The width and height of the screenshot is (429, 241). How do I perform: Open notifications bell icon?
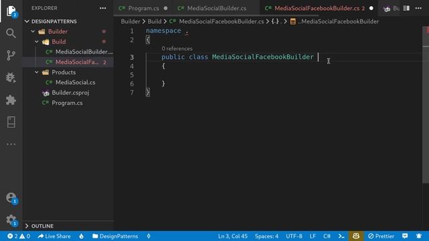418,236
